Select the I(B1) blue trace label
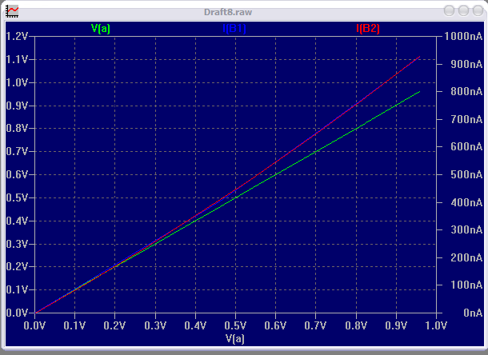The image size is (488, 355). (x=234, y=29)
